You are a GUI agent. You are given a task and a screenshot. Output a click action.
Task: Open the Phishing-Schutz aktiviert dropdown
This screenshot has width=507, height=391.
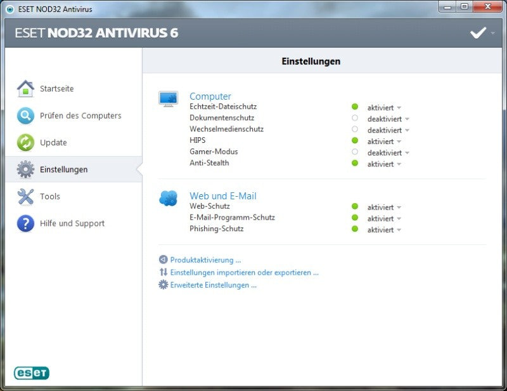pyautogui.click(x=384, y=230)
